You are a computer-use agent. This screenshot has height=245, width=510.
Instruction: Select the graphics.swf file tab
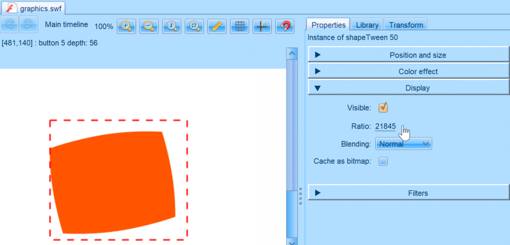(33, 8)
